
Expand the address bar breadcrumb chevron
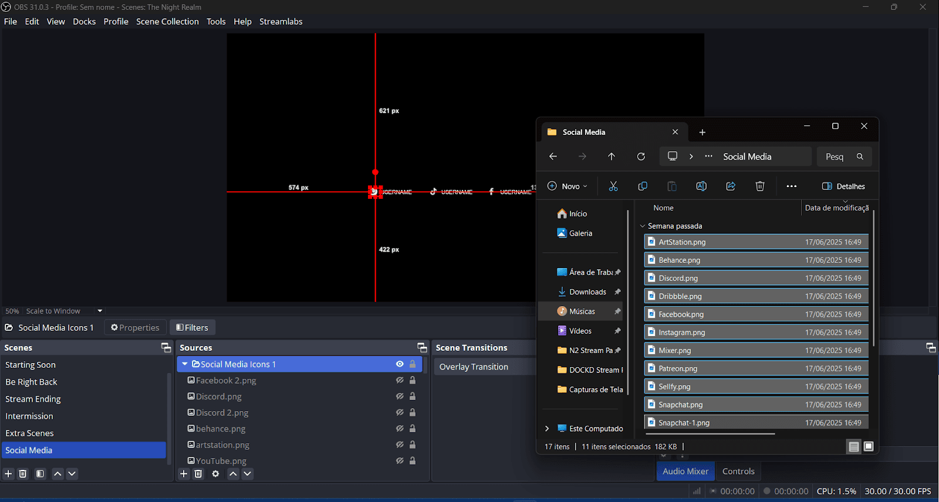pos(691,157)
